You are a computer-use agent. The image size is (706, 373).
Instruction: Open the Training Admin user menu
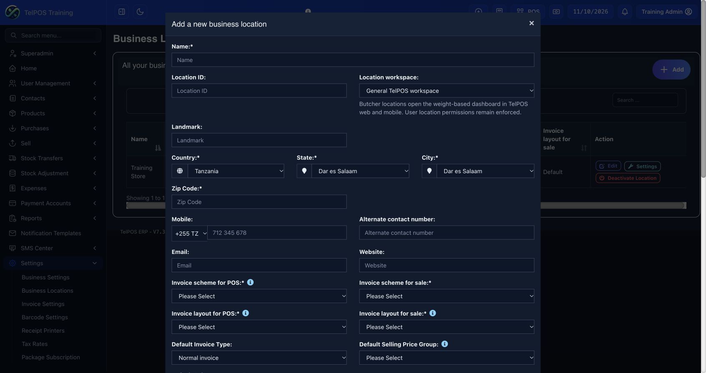tap(666, 12)
